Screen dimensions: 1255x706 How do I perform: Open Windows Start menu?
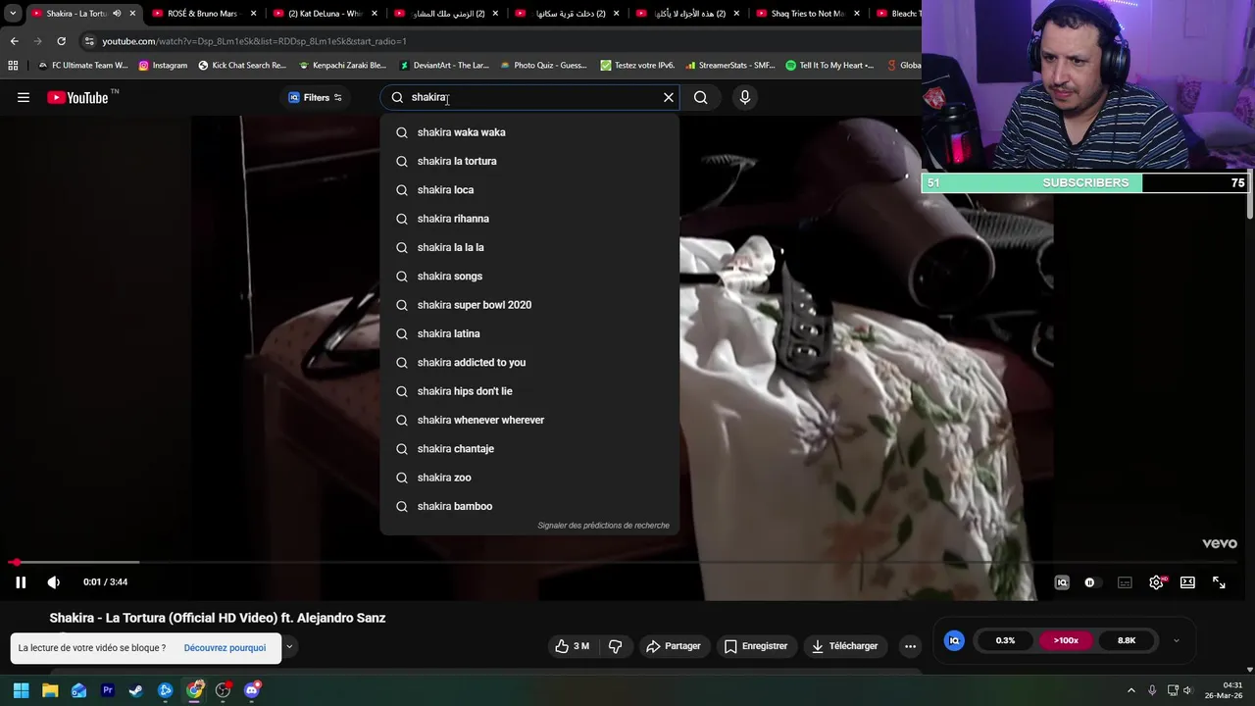pyautogui.click(x=21, y=690)
